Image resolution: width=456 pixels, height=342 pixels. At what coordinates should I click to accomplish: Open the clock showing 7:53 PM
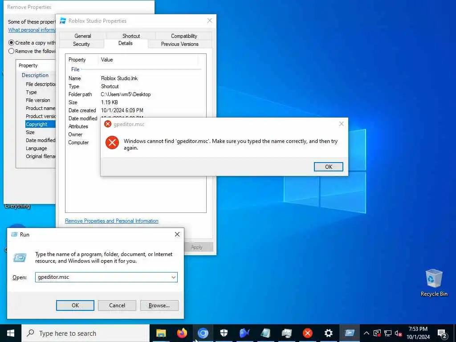tap(418, 333)
